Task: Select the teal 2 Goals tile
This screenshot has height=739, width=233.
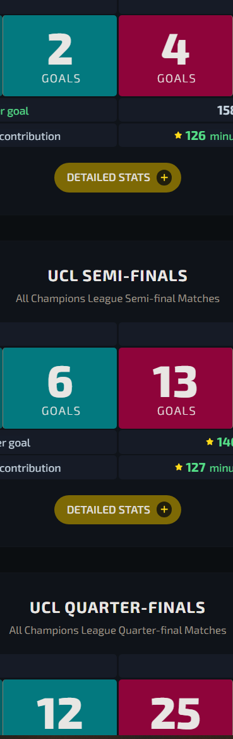Action: click(59, 56)
